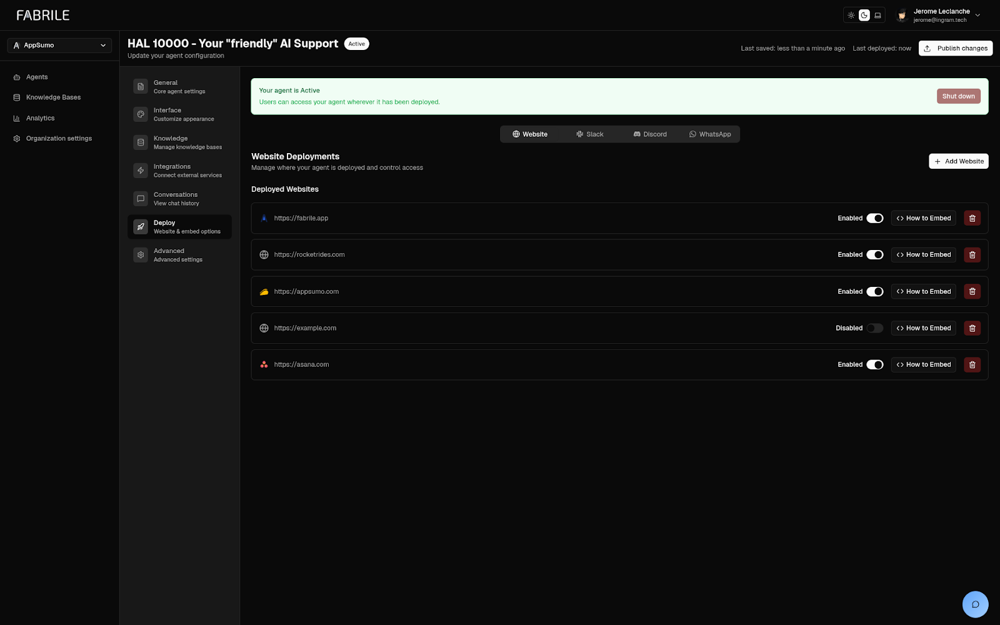
Task: Delete the https://rocketrides.com deployment
Action: (x=972, y=254)
